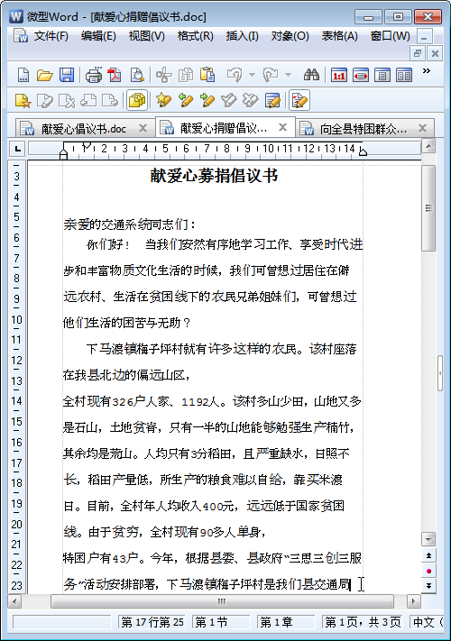Viewport: 451px width, 641px height.
Task: Open the 窗口(W) menu
Action: (x=390, y=36)
